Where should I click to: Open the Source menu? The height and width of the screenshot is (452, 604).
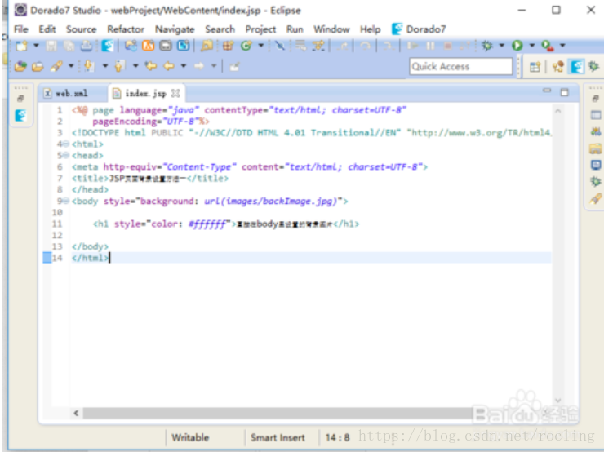(81, 29)
